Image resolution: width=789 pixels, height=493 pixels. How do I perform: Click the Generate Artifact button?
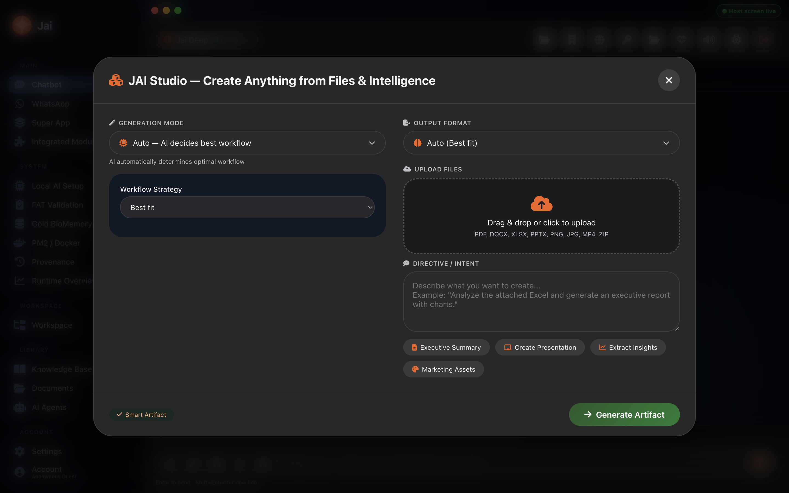pyautogui.click(x=624, y=414)
